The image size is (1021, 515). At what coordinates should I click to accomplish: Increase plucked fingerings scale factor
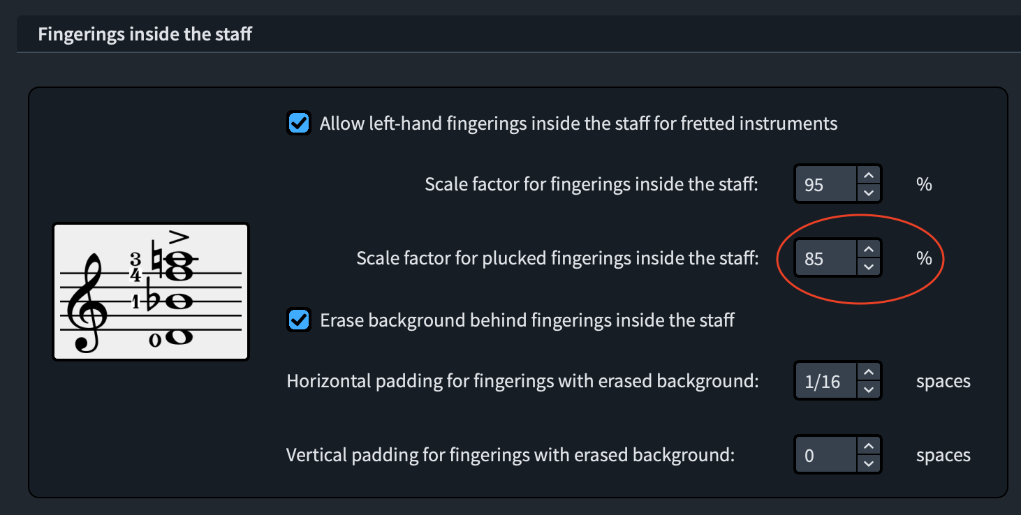coord(868,249)
